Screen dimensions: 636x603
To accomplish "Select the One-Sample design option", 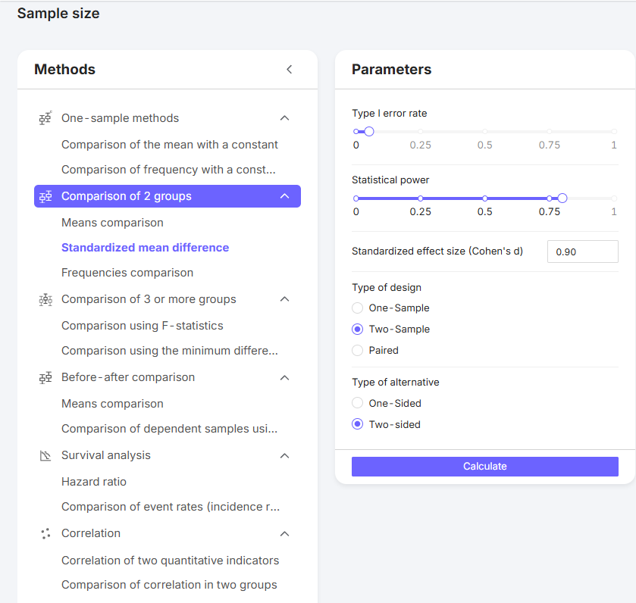I will 358,308.
